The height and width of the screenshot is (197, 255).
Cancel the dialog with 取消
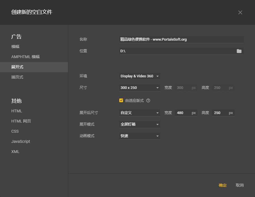click(240, 185)
